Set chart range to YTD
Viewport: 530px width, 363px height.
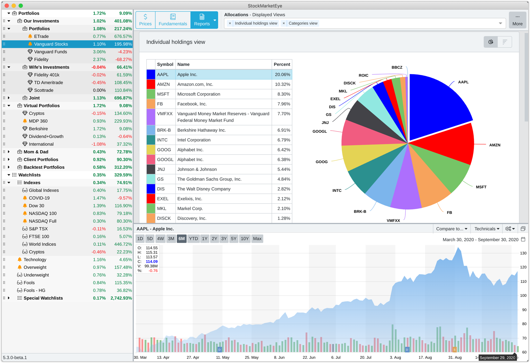pyautogui.click(x=193, y=239)
